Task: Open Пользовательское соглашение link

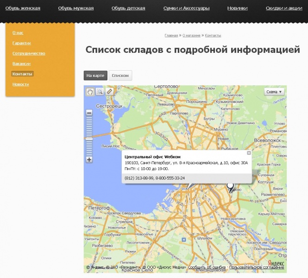Action: [x=257, y=267]
